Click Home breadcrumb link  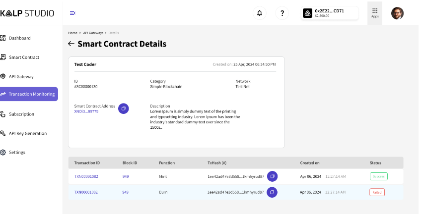click(72, 33)
